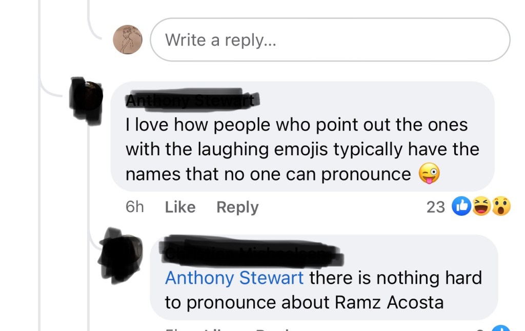Like the comment about laughing emojis
The height and width of the screenshot is (331, 525).
tap(180, 207)
